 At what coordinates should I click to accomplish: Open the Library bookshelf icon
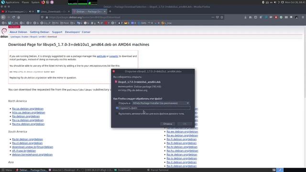tap(251, 17)
